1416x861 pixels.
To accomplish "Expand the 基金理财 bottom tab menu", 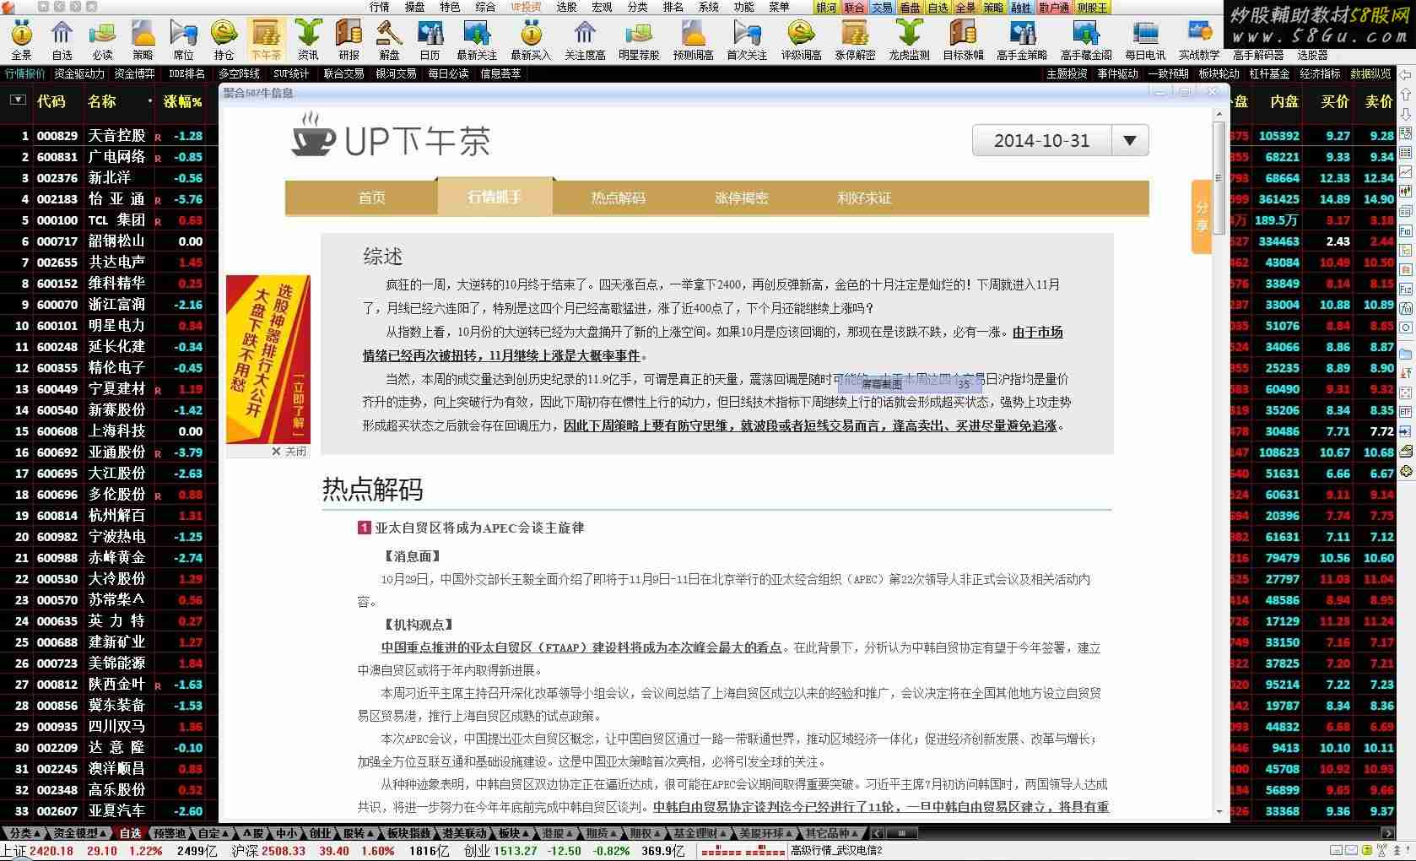I will [x=700, y=833].
